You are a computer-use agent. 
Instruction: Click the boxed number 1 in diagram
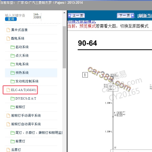pos(85,75)
